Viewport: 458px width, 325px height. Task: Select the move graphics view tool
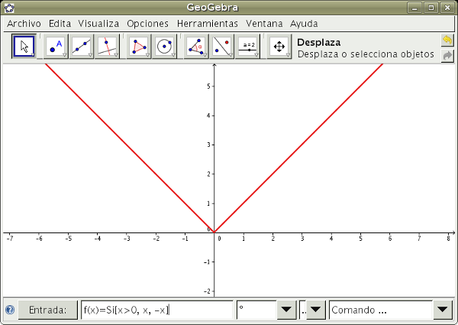click(x=279, y=47)
